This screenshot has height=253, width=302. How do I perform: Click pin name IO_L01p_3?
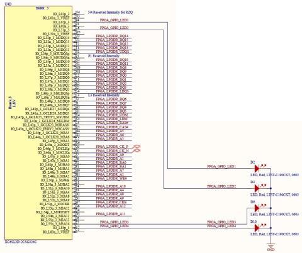click(x=61, y=14)
